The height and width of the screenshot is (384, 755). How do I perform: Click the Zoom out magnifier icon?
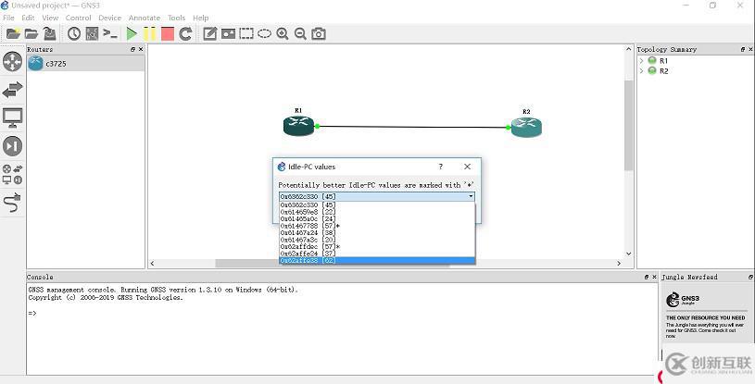[x=300, y=33]
